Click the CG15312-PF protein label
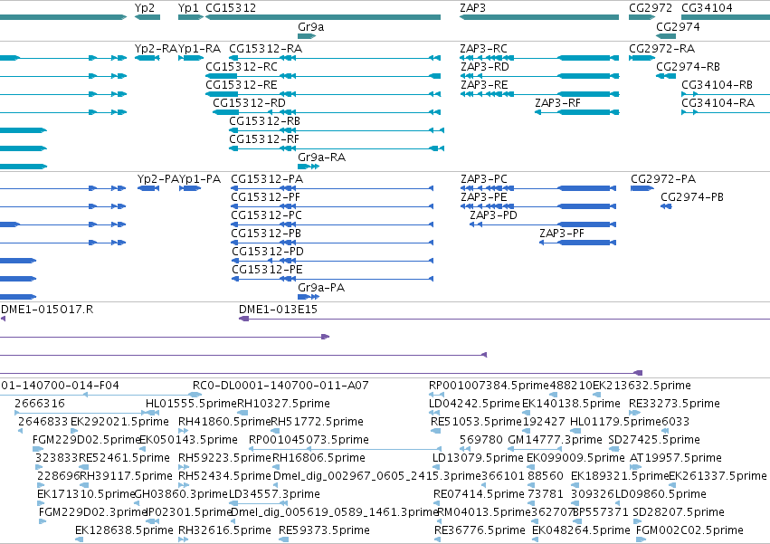Image resolution: width=770 pixels, height=544 pixels. [x=266, y=197]
